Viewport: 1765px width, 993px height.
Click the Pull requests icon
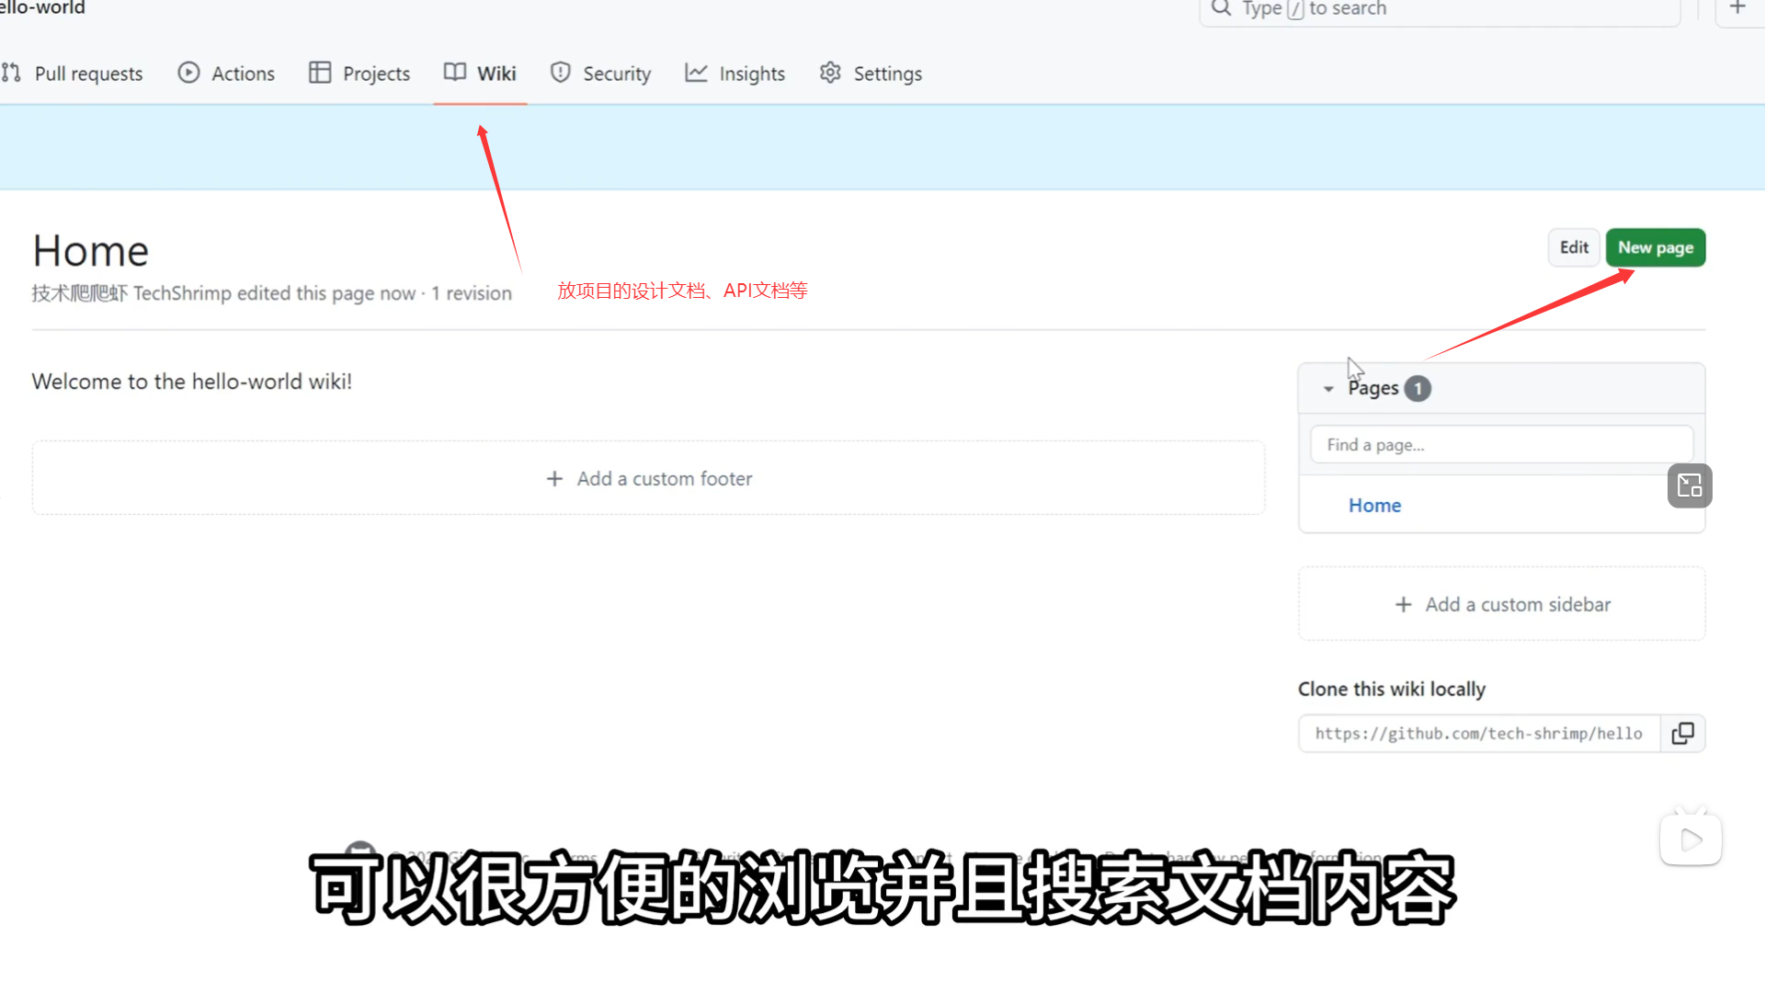(x=12, y=73)
